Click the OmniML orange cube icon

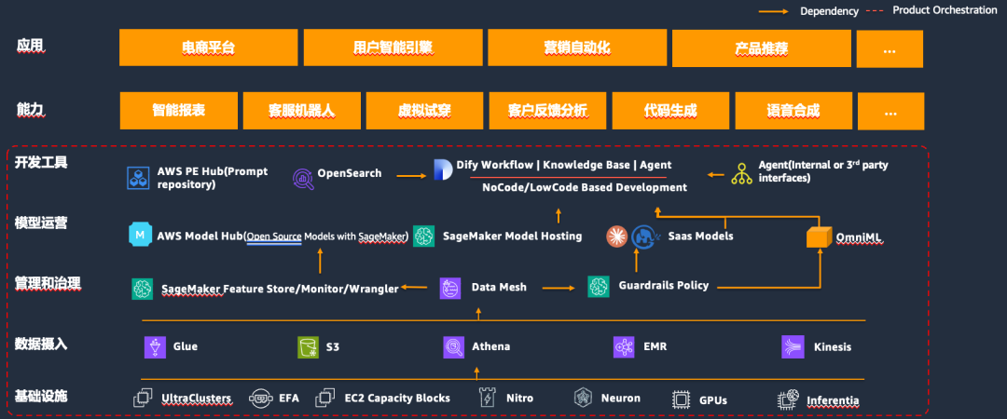click(x=820, y=237)
